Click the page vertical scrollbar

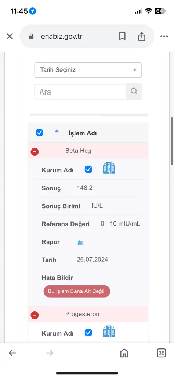[x=172, y=141]
